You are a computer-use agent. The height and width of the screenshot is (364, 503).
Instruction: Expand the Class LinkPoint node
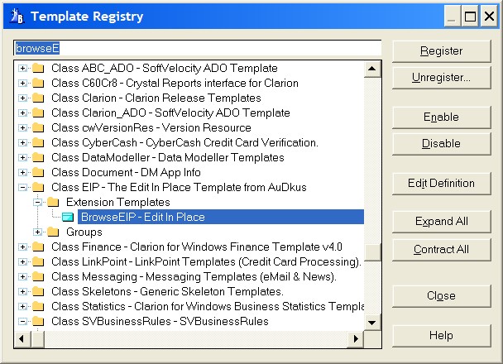click(22, 261)
